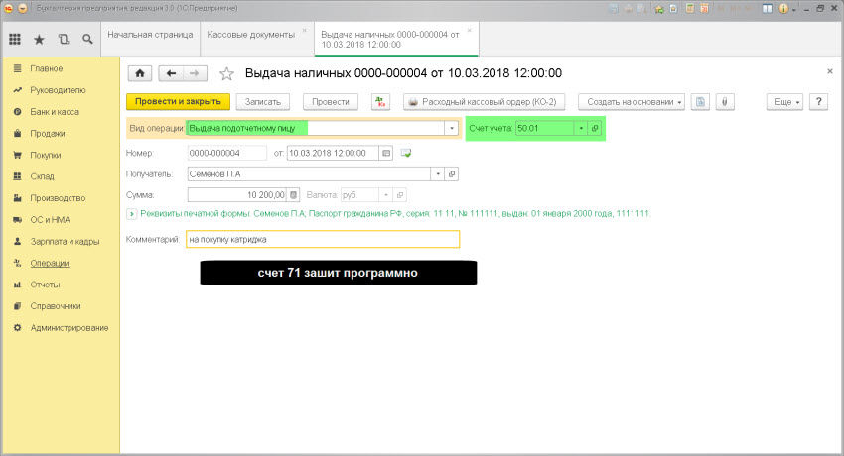This screenshot has width=844, height=456.
Task: Switch to Кассовые документы tab
Action: click(250, 34)
